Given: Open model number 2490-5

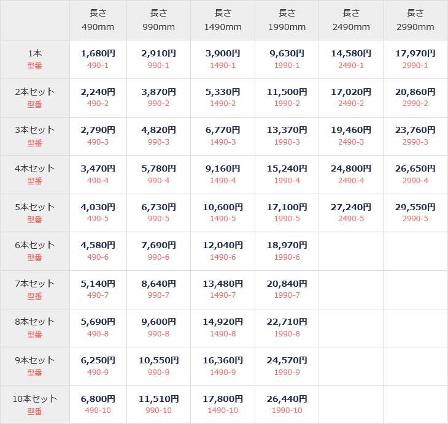Looking at the screenshot, I should tap(351, 219).
